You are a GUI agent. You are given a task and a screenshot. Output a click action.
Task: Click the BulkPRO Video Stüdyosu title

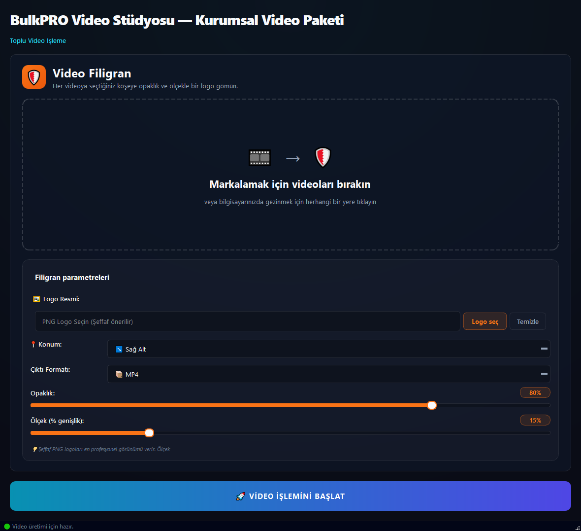pyautogui.click(x=177, y=20)
